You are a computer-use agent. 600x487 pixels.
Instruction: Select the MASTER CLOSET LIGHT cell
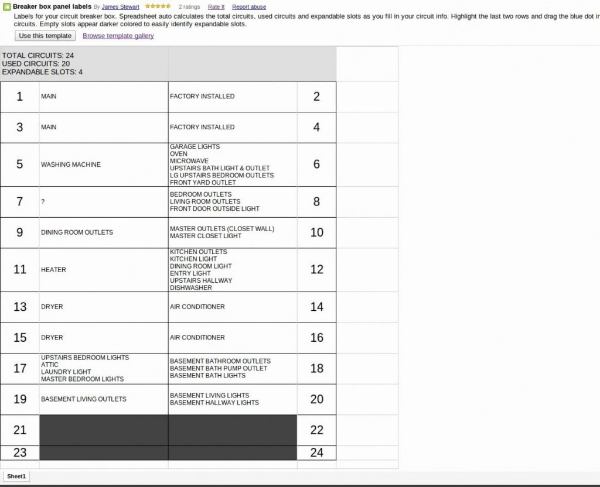[232, 232]
